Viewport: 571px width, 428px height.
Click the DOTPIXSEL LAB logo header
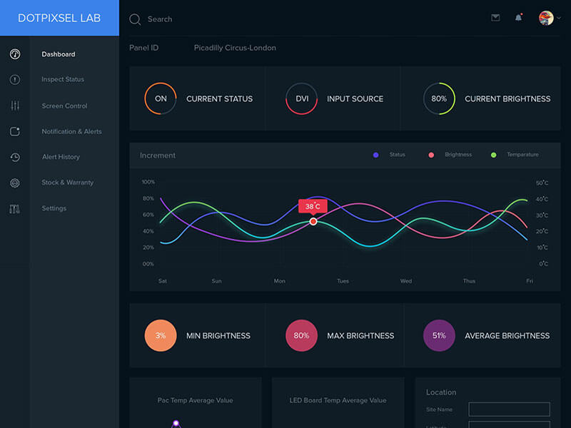coord(59,18)
